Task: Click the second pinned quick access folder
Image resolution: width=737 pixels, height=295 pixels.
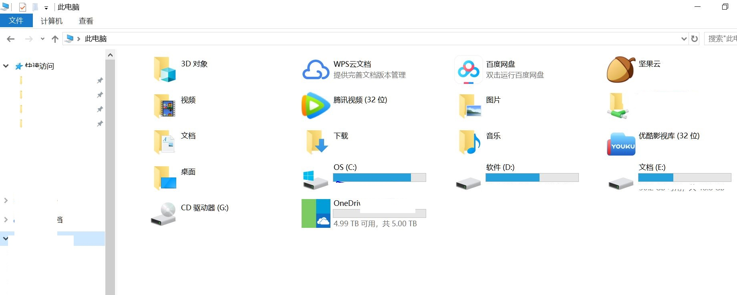Action: pyautogui.click(x=21, y=95)
